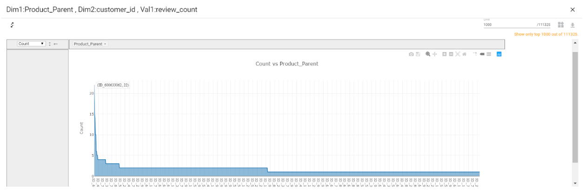This screenshot has width=586, height=196.
Task: Zoom in with the plus icon
Action: [x=445, y=54]
